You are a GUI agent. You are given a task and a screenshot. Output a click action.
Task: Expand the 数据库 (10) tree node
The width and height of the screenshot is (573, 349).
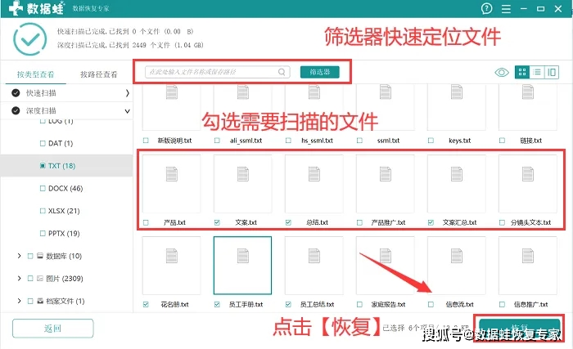pos(19,256)
